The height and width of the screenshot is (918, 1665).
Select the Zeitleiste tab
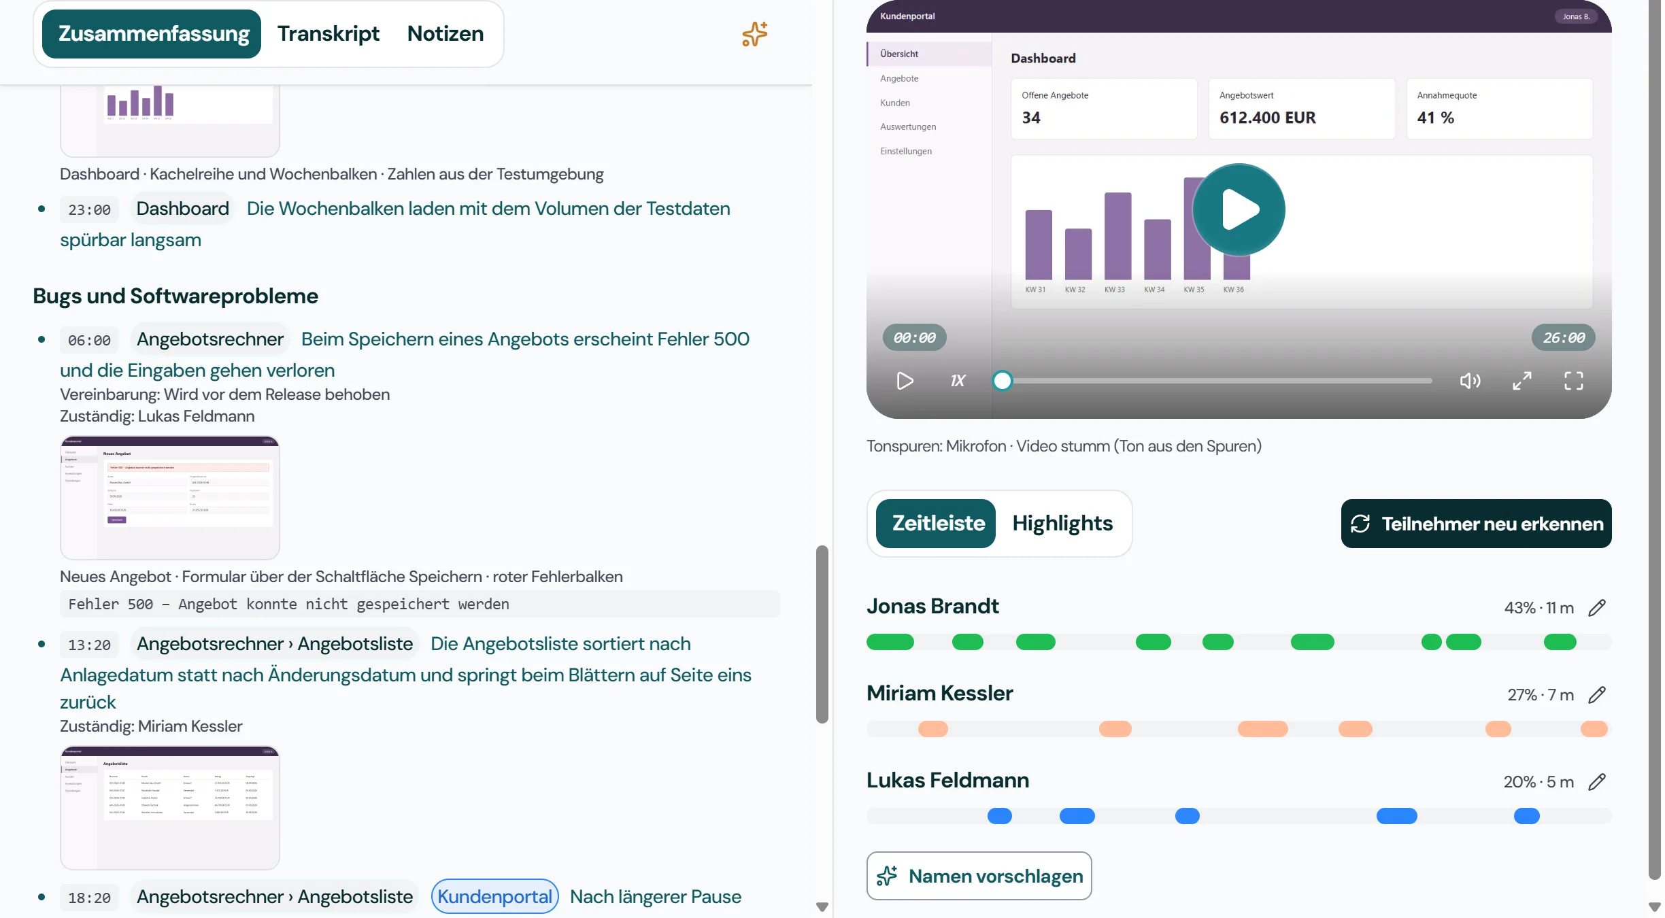click(936, 524)
